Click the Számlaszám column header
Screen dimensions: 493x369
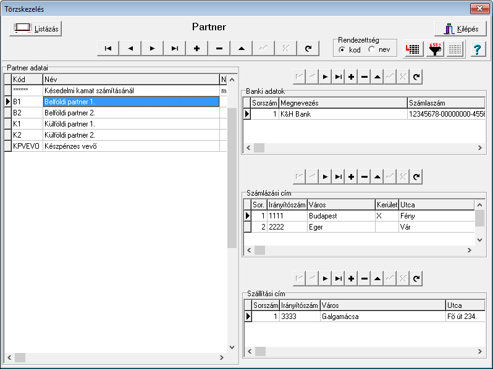click(446, 103)
